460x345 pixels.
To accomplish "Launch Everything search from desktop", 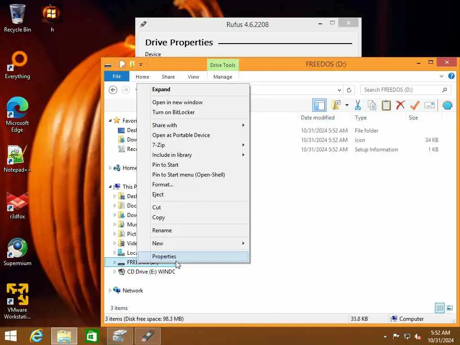I will (x=18, y=65).
